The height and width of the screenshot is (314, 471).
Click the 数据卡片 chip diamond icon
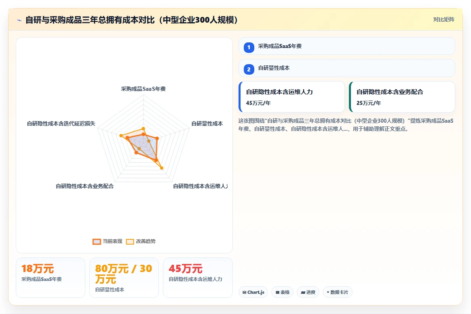point(328,292)
